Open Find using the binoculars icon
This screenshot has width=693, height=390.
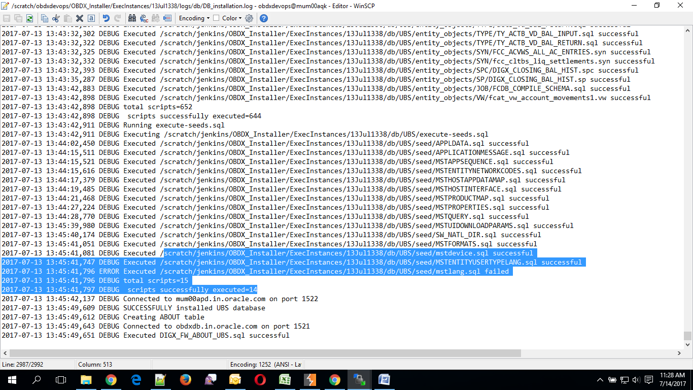click(x=132, y=18)
